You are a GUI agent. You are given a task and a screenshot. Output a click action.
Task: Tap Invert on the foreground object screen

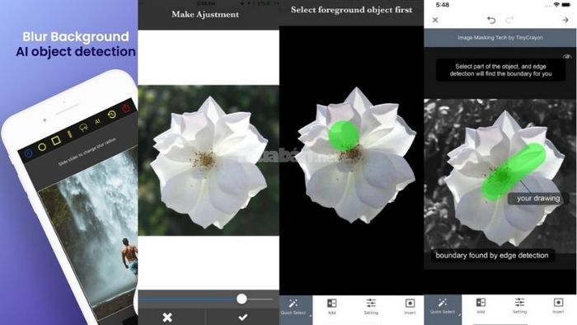tap(410, 307)
